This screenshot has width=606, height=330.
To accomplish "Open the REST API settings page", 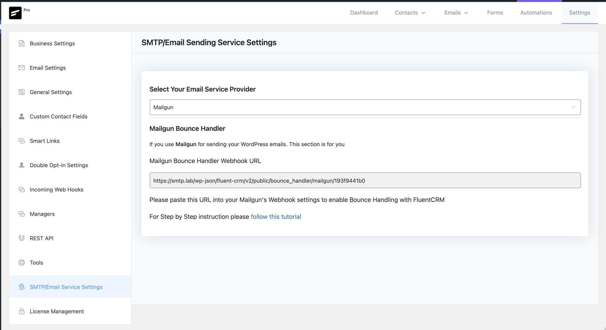I will (x=70, y=238).
